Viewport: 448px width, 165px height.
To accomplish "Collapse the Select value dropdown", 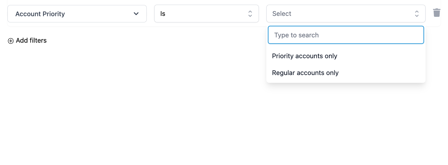I will coord(346,14).
